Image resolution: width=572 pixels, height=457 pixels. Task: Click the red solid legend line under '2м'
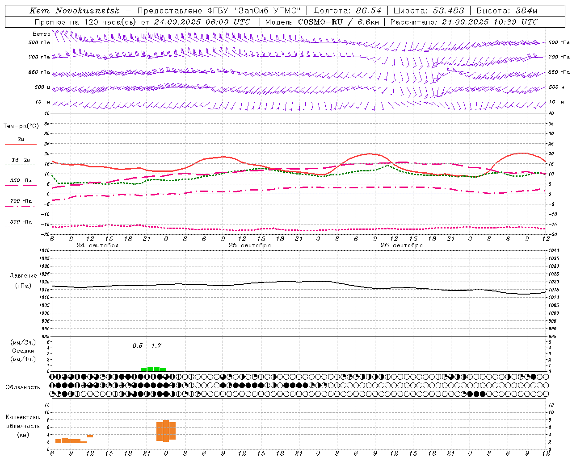pyautogui.click(x=21, y=144)
